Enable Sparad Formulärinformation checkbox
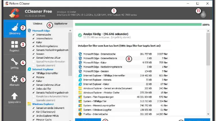This screenshot has width=216, height=121. 33,62
